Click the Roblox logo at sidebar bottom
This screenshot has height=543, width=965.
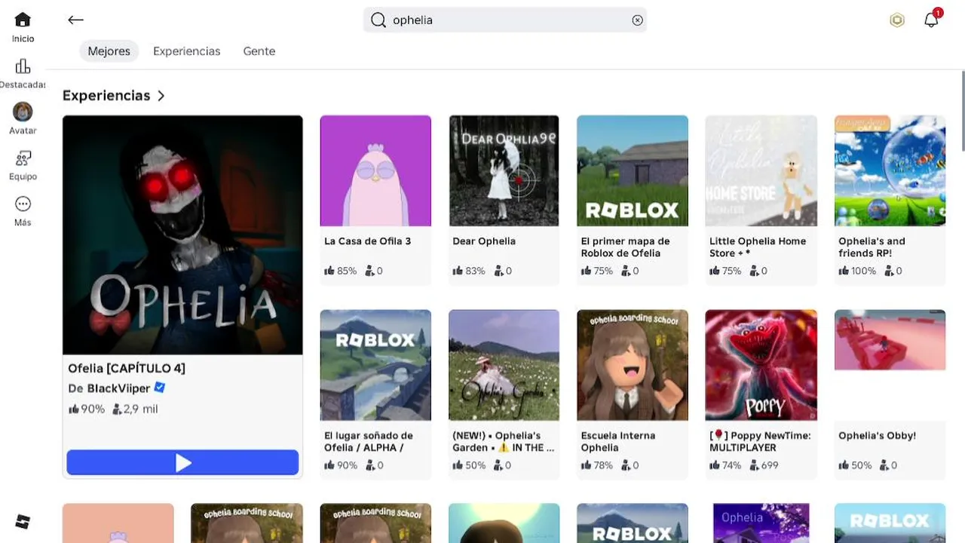pyautogui.click(x=23, y=521)
